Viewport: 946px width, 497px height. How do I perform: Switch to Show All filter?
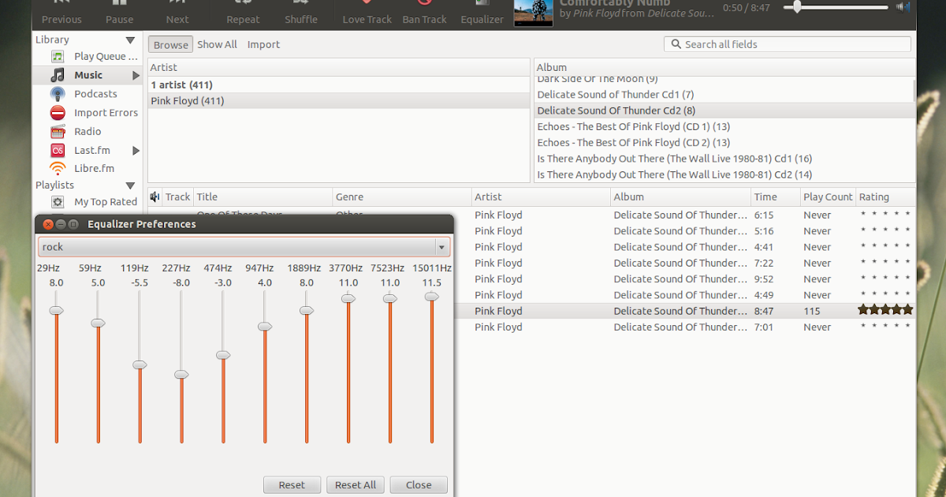click(x=217, y=44)
